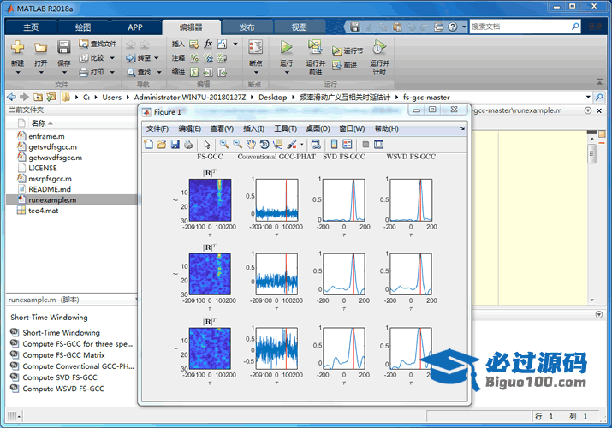Viewport: 612px width, 428px height.
Task: Select Brush data tool in Figure 1
Action: click(x=292, y=145)
